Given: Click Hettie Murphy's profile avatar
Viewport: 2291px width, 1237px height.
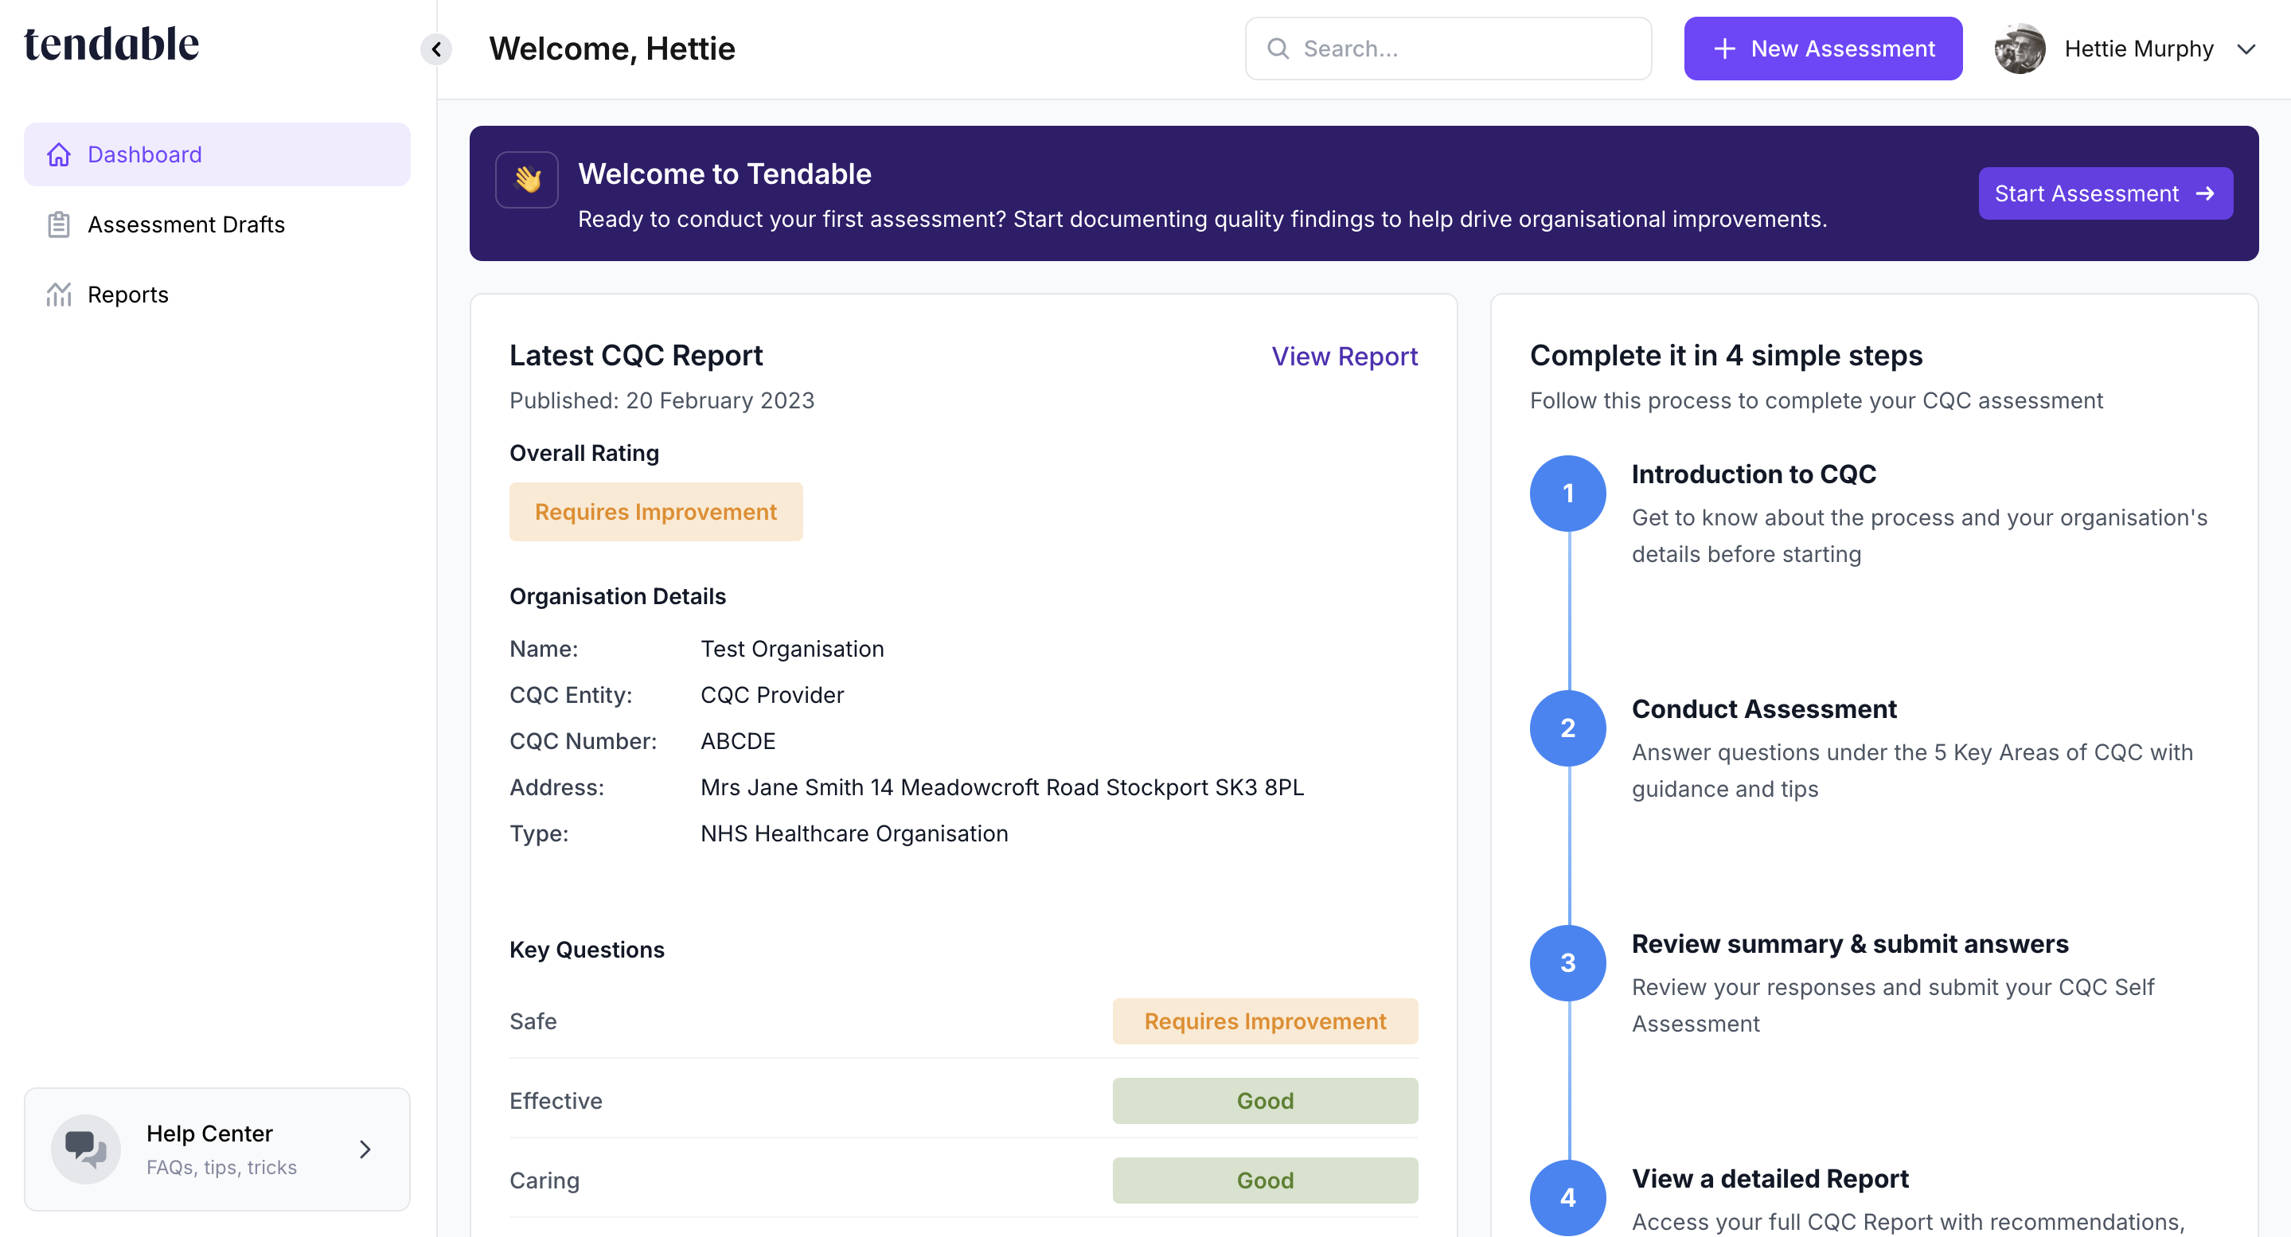Looking at the screenshot, I should [x=2019, y=49].
